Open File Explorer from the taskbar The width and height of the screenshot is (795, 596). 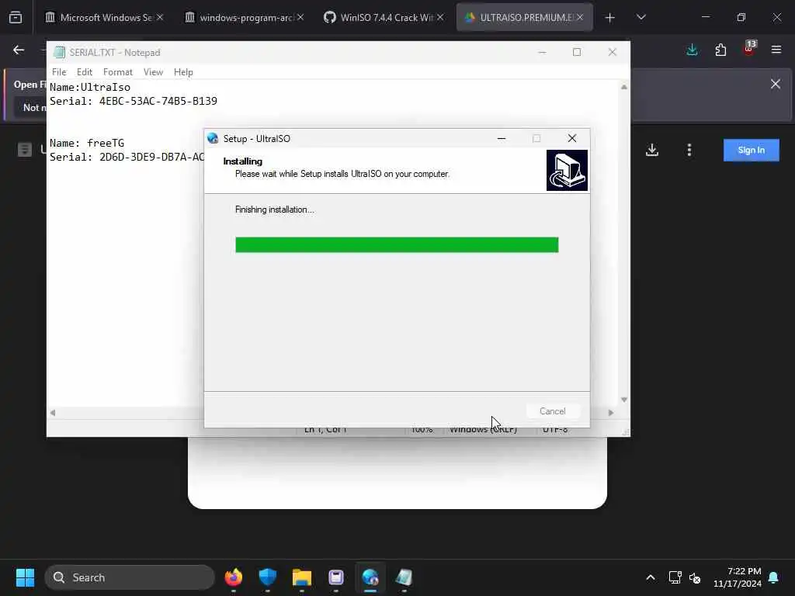[302, 577]
